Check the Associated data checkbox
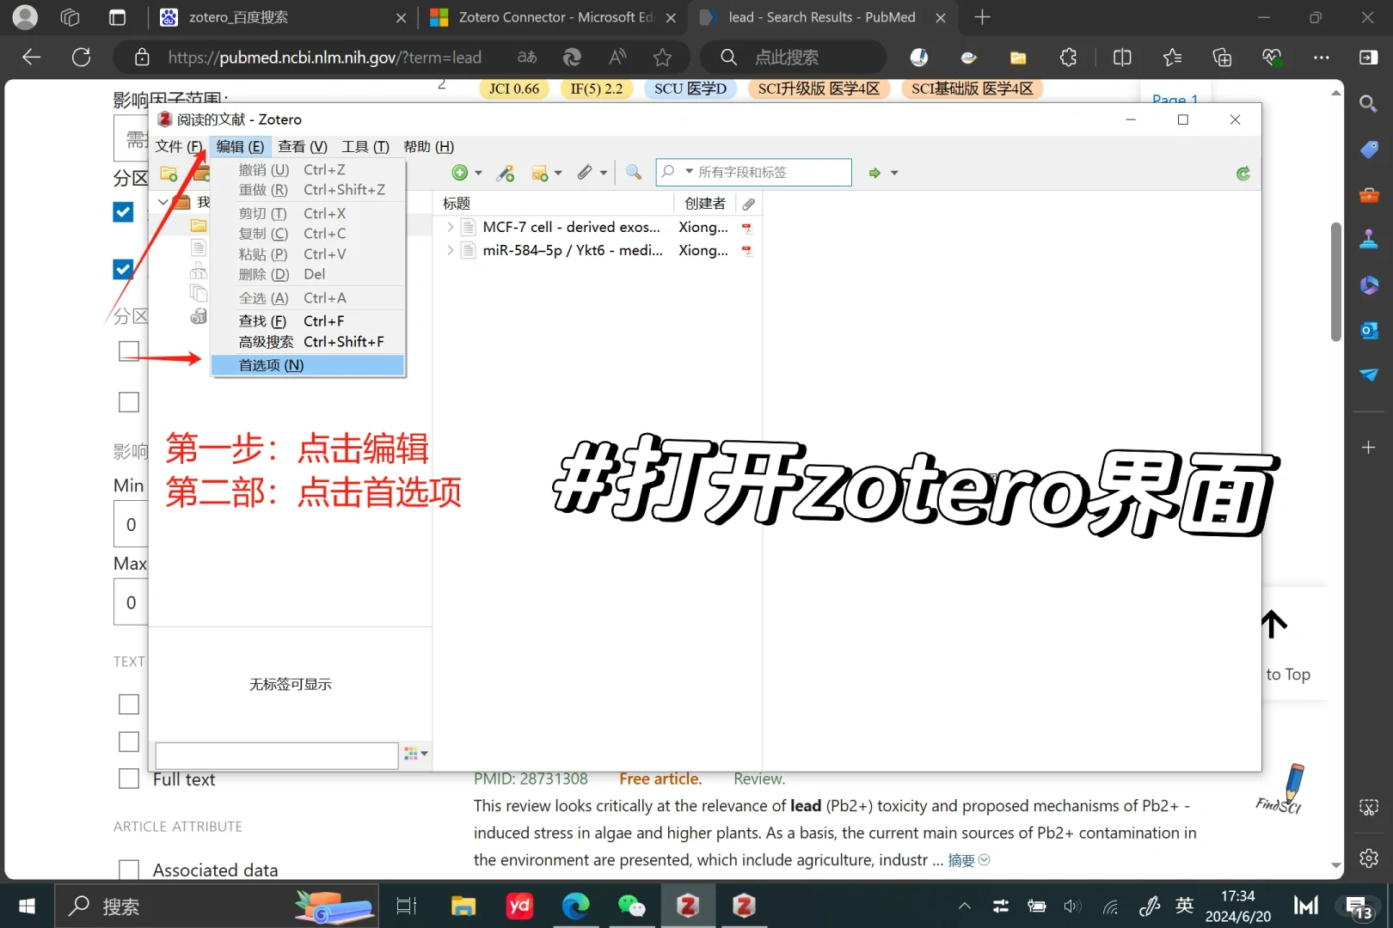Viewport: 1393px width, 928px height. point(128,869)
